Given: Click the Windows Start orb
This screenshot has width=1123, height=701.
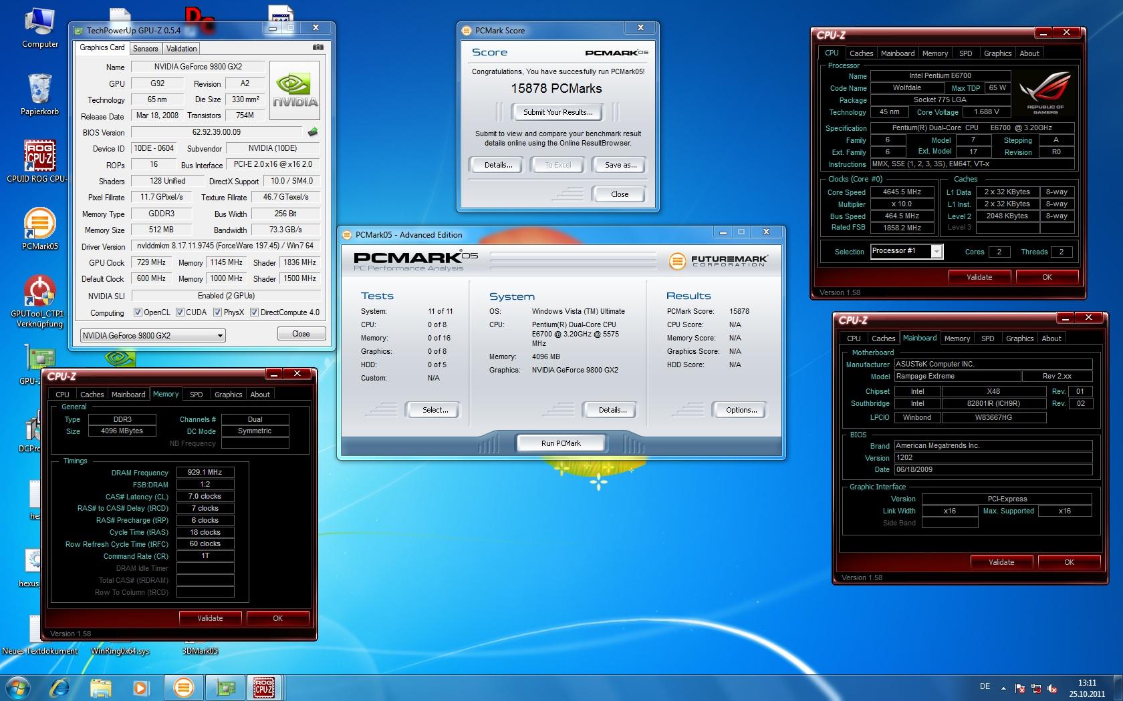Looking at the screenshot, I should (x=18, y=687).
